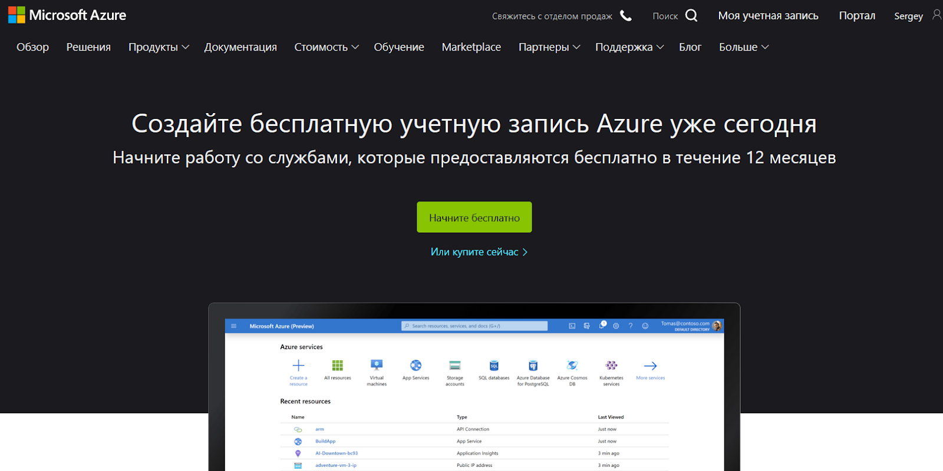Click the Или купите сейчас link
Viewport: 943px width, 471px height.
(x=479, y=252)
